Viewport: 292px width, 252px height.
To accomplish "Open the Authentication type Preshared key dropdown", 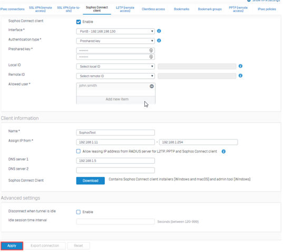I will pos(115,41).
